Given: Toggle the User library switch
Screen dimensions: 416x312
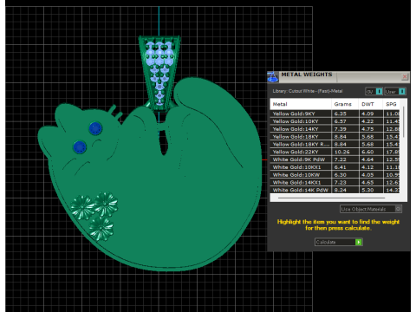Looking at the screenshot, I should [x=395, y=92].
